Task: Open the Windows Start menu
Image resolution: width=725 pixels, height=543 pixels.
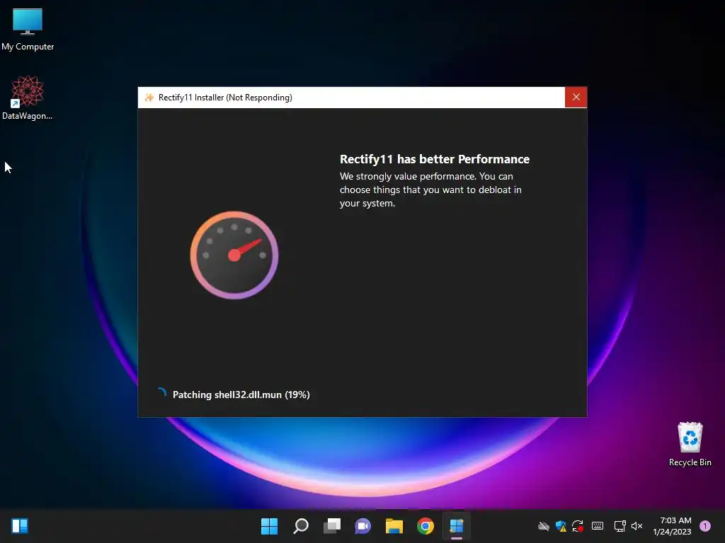Action: coord(269,526)
